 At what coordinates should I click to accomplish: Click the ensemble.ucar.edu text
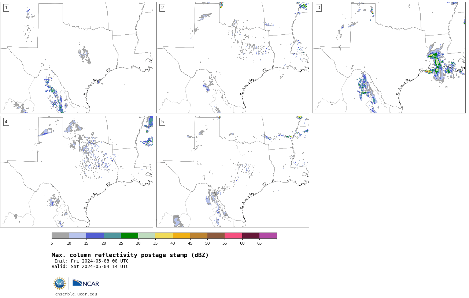(x=76, y=294)
